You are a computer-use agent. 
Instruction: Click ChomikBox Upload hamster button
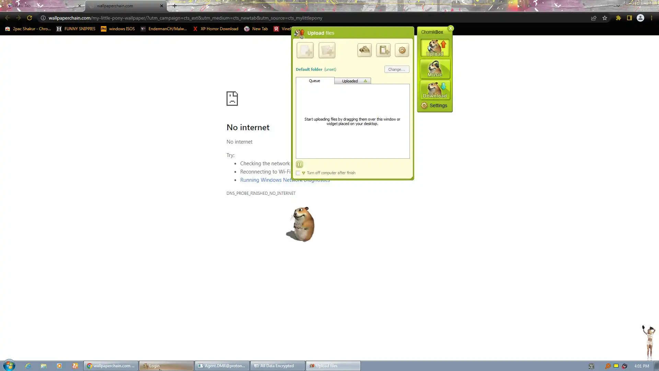pos(435,48)
